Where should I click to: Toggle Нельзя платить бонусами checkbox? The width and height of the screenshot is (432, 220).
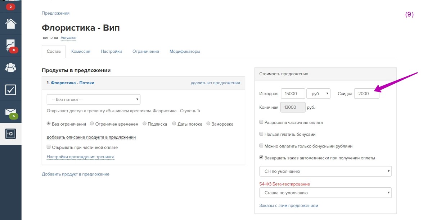coord(261,134)
